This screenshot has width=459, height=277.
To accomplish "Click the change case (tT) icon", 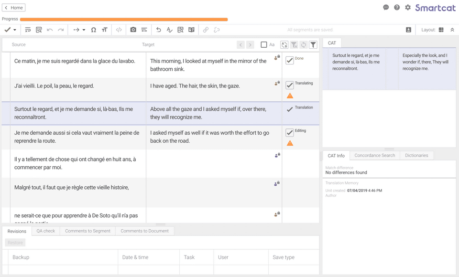I will [104, 30].
